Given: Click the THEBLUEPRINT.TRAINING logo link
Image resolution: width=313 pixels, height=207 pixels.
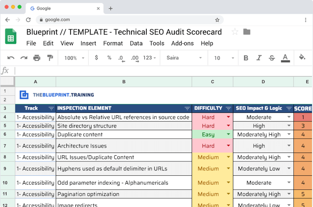Looking at the screenshot, I should [x=57, y=95].
